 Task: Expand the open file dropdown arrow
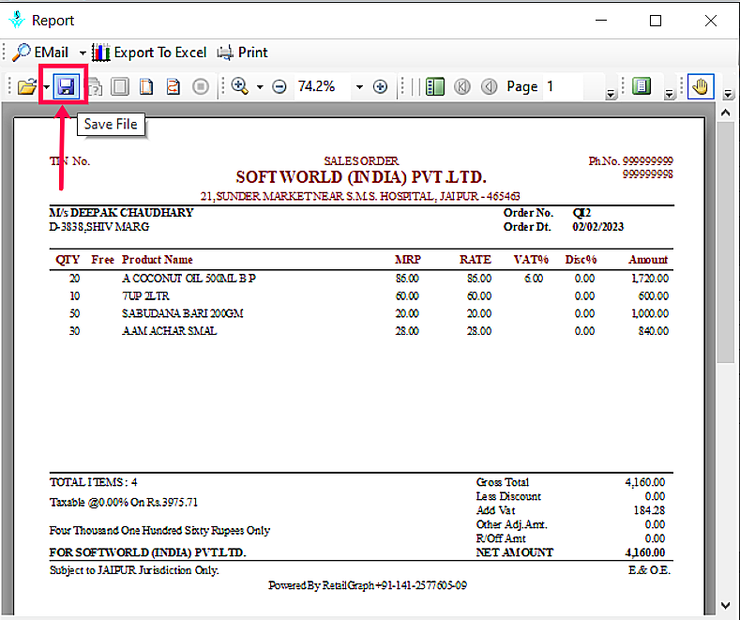(x=46, y=87)
